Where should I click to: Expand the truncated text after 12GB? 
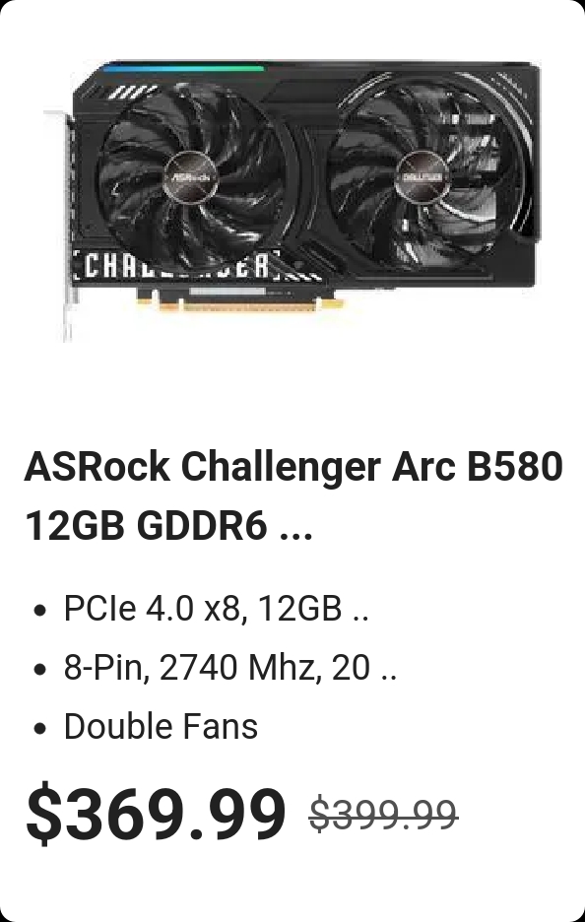tap(360, 609)
